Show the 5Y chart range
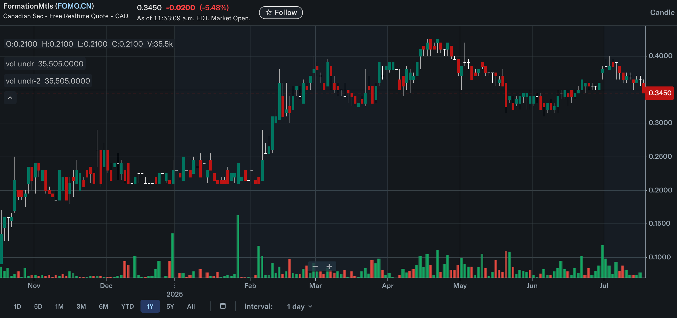Screen dimensions: 677x318 [170, 306]
